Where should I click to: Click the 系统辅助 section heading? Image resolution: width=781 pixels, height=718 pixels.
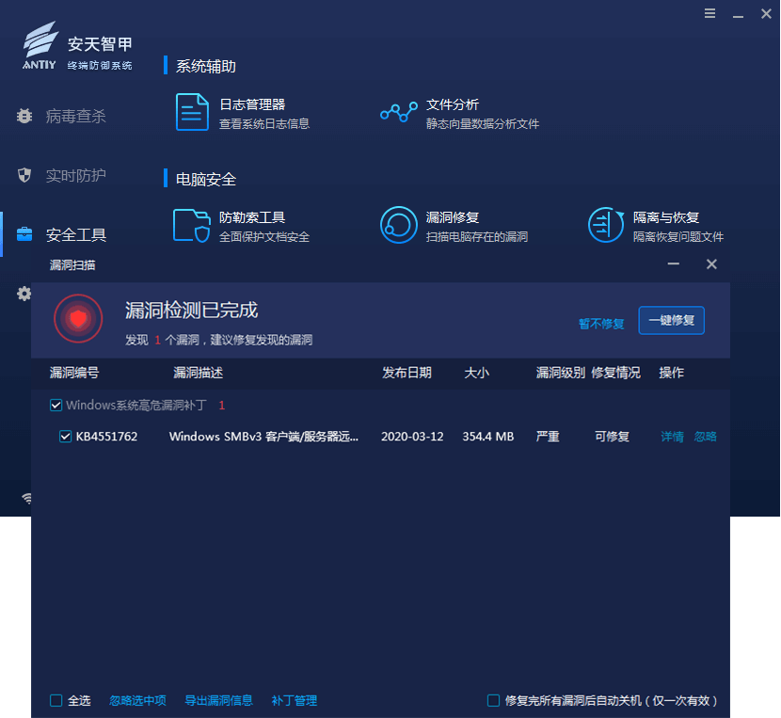[x=206, y=66]
